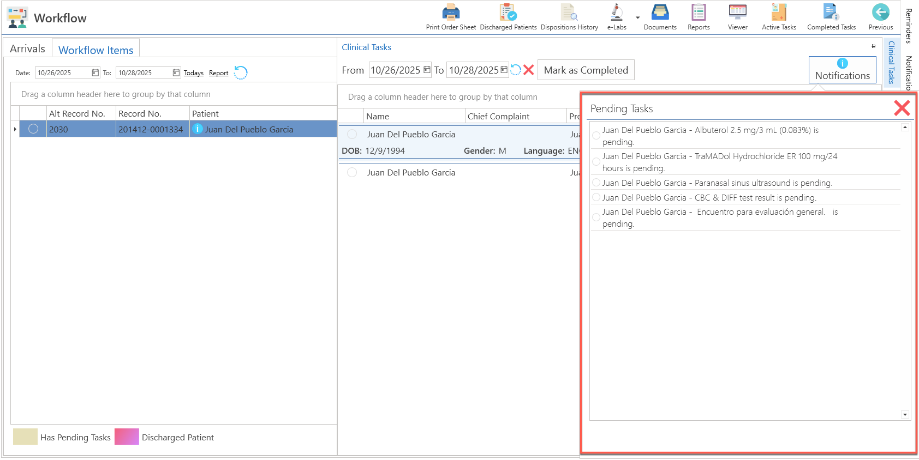Open Dispositions History

coord(569,17)
